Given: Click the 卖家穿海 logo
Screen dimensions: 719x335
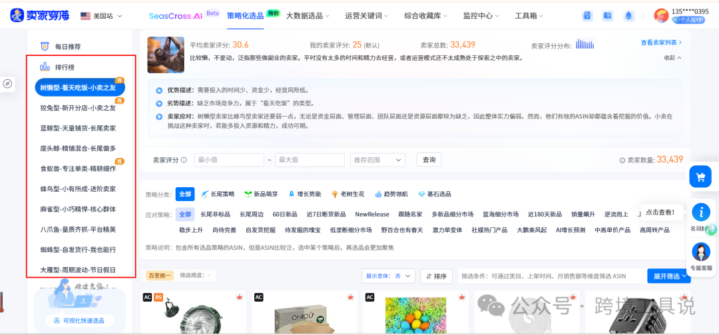Looking at the screenshot, I should (40, 15).
